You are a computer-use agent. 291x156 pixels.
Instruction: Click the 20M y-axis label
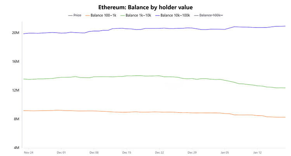tap(15, 33)
